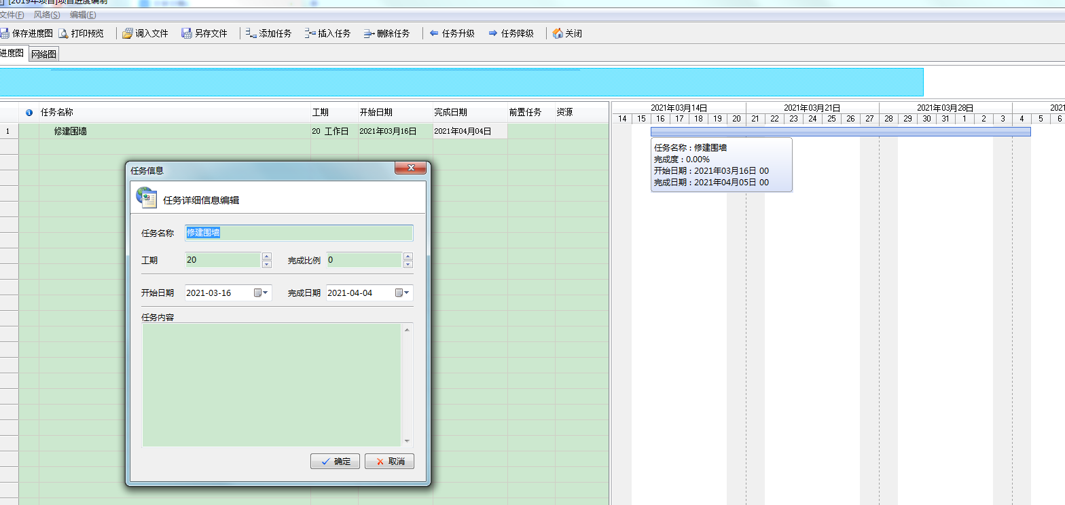Cancel the dialog with 取消 button
This screenshot has height=505, width=1065.
[389, 462]
